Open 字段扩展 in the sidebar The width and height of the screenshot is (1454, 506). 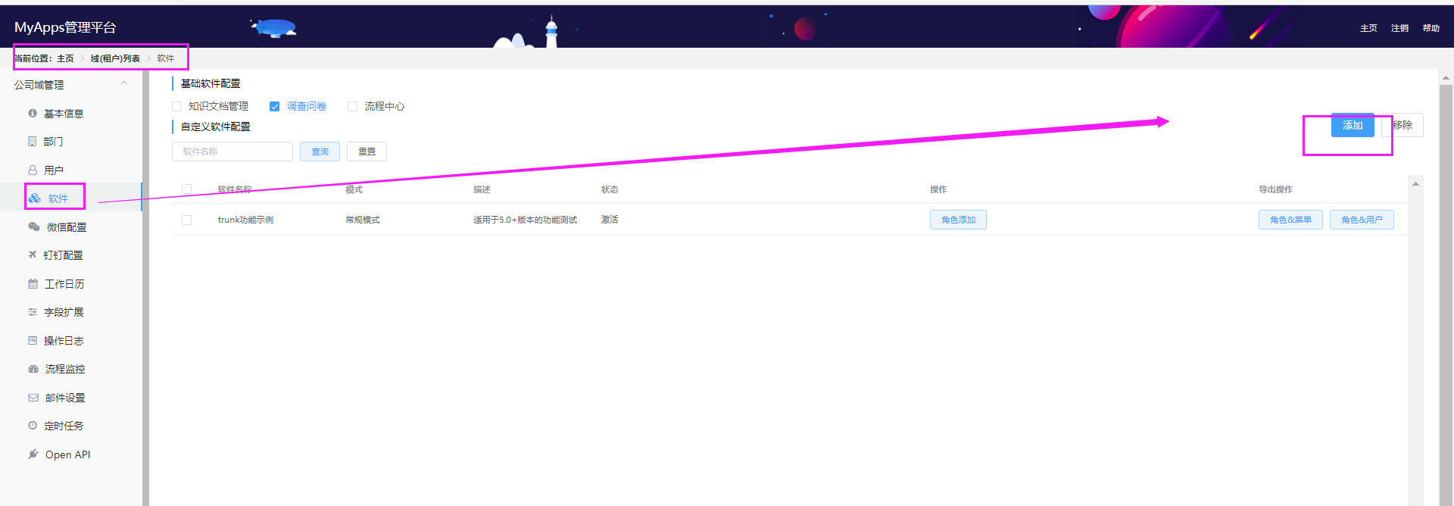point(64,312)
